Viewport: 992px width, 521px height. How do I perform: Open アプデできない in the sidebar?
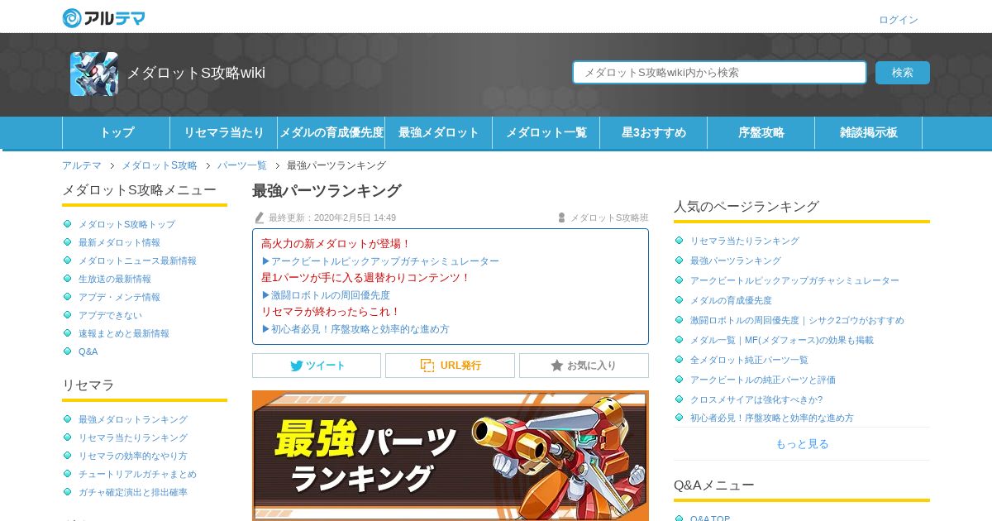(110, 315)
